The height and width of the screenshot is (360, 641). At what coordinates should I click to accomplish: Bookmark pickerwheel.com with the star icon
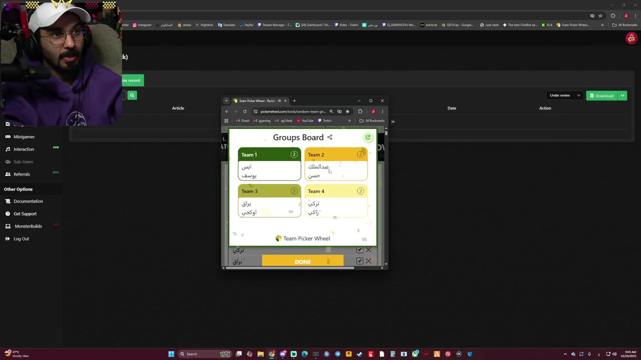(347, 111)
